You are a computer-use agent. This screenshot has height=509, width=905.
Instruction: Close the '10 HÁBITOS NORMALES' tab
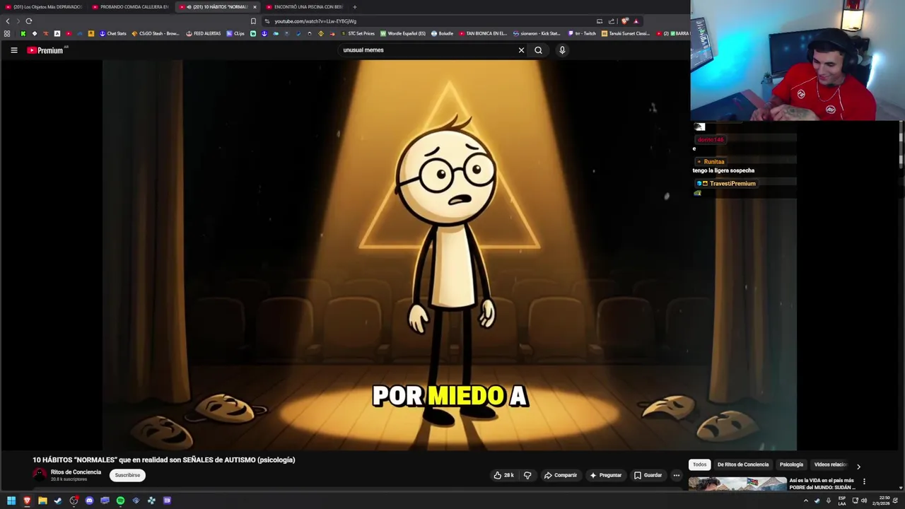tap(255, 7)
